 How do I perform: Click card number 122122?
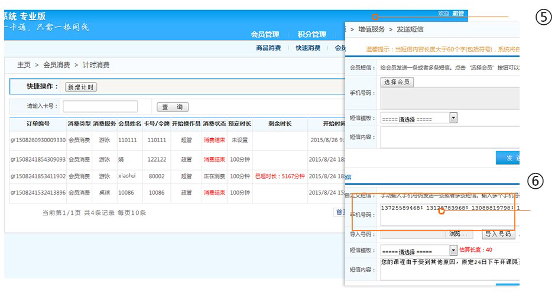(157, 160)
